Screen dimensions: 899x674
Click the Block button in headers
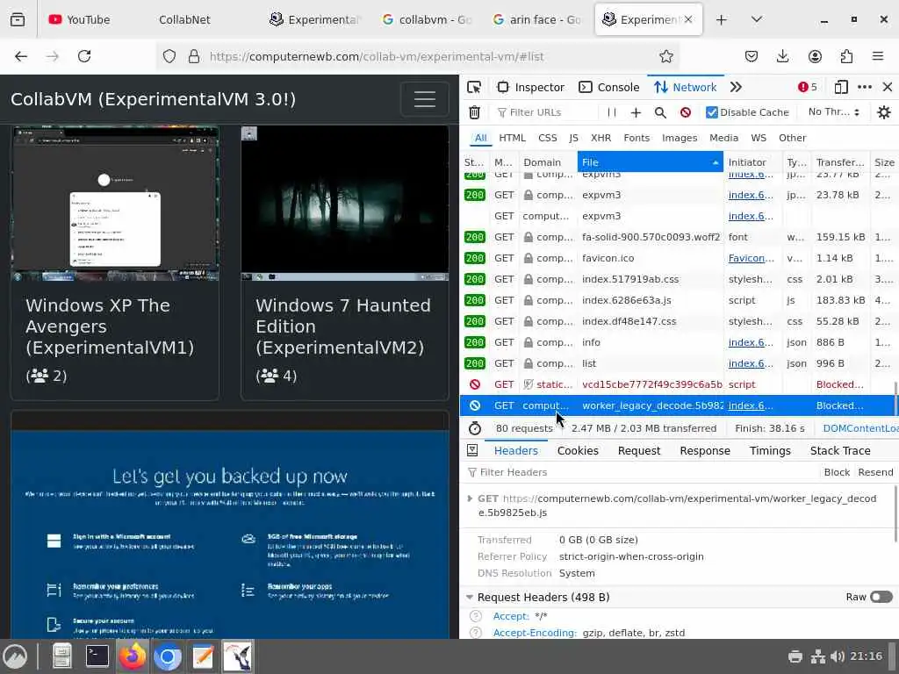pos(837,472)
